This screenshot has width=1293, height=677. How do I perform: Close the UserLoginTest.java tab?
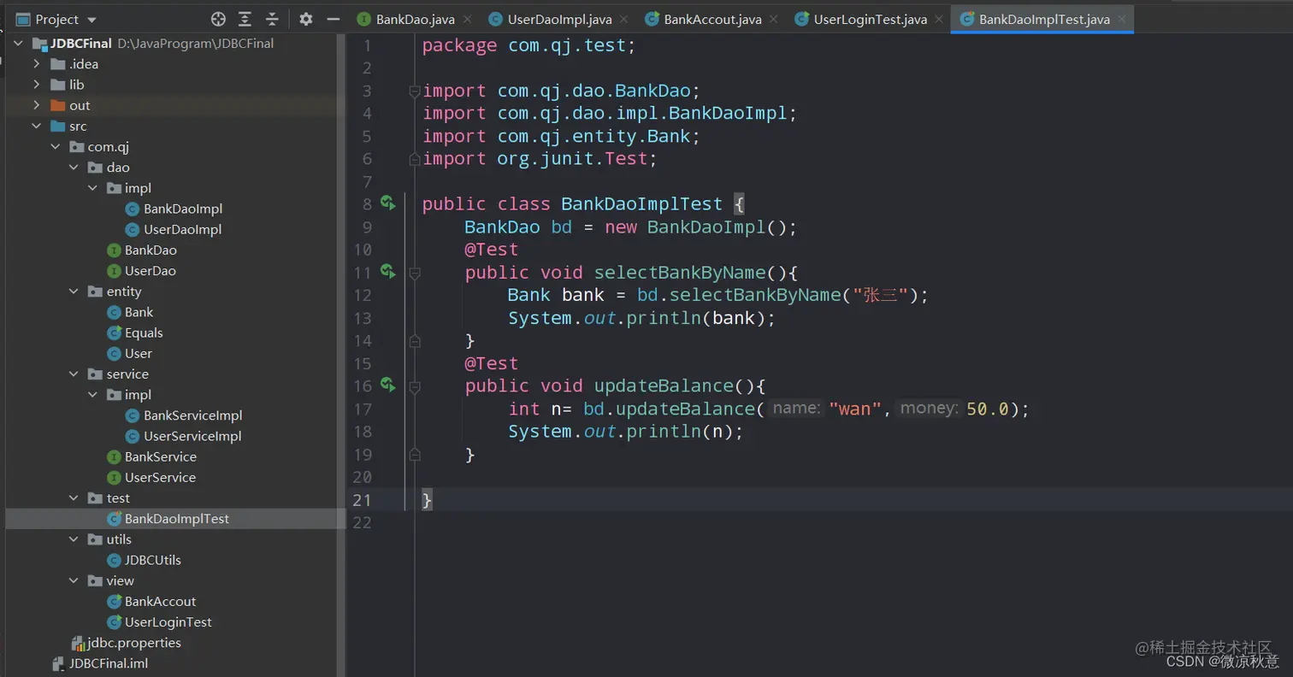(939, 19)
